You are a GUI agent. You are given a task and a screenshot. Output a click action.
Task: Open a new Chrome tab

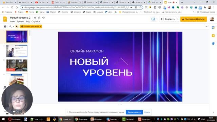point(182,2)
